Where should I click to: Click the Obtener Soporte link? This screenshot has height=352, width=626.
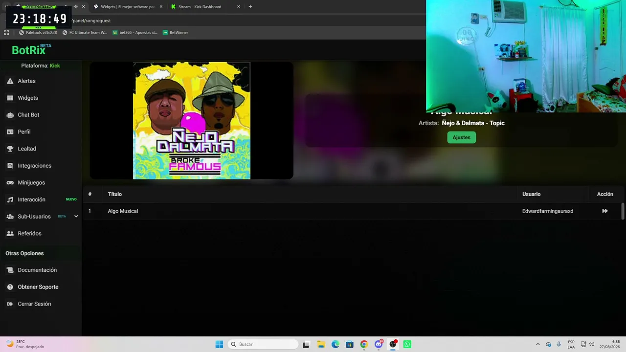pyautogui.click(x=41, y=287)
